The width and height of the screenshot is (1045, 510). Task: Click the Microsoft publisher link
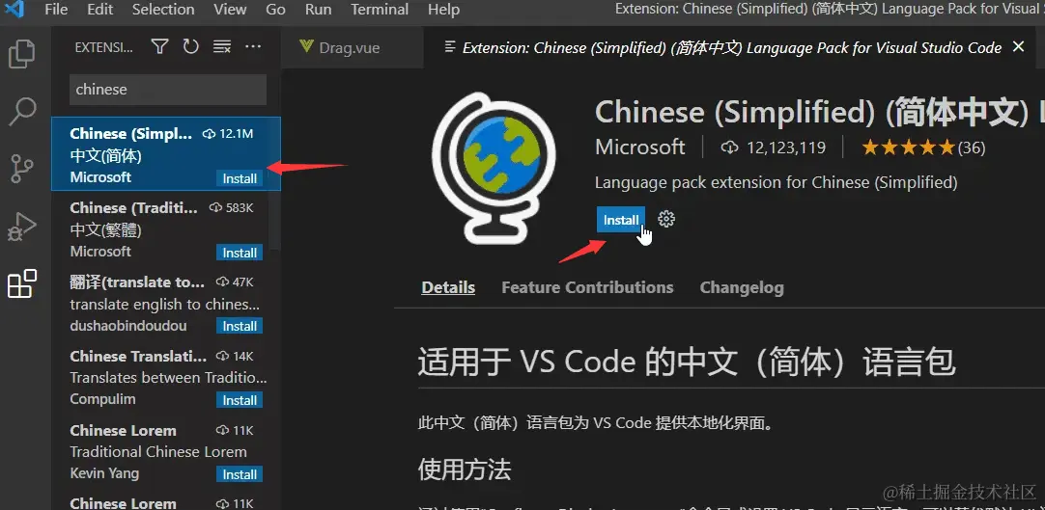(x=639, y=147)
